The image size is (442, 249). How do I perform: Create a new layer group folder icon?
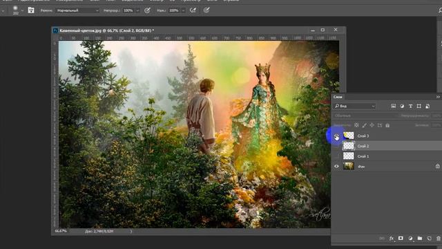click(420, 239)
